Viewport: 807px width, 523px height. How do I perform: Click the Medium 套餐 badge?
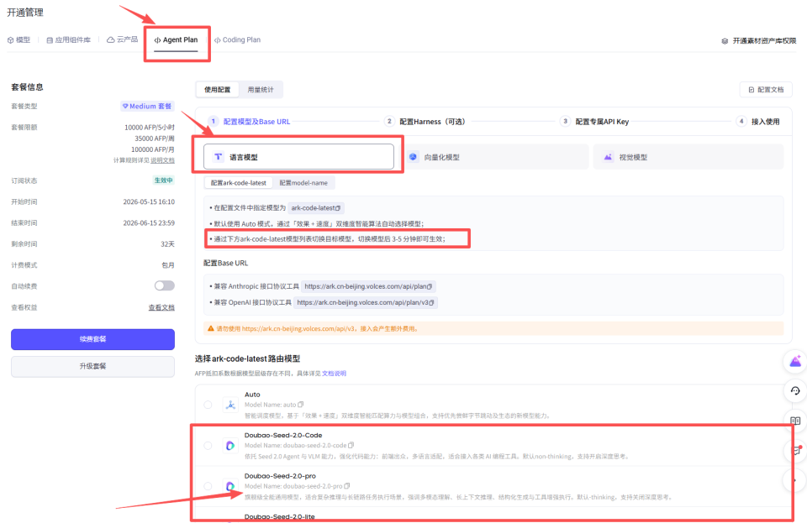coord(146,106)
